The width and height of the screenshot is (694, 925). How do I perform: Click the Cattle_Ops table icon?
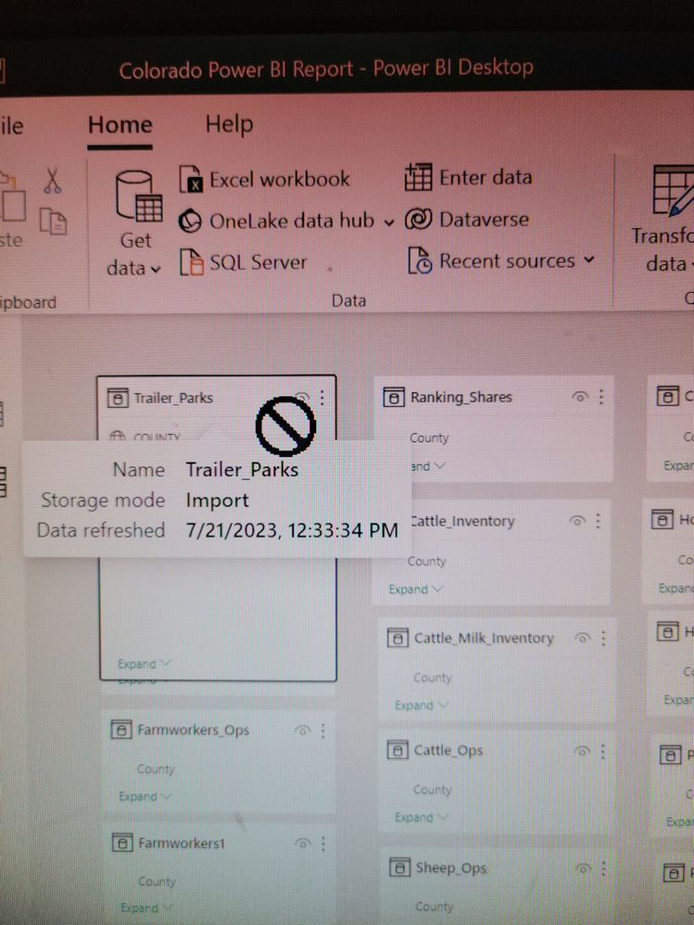coord(397,751)
